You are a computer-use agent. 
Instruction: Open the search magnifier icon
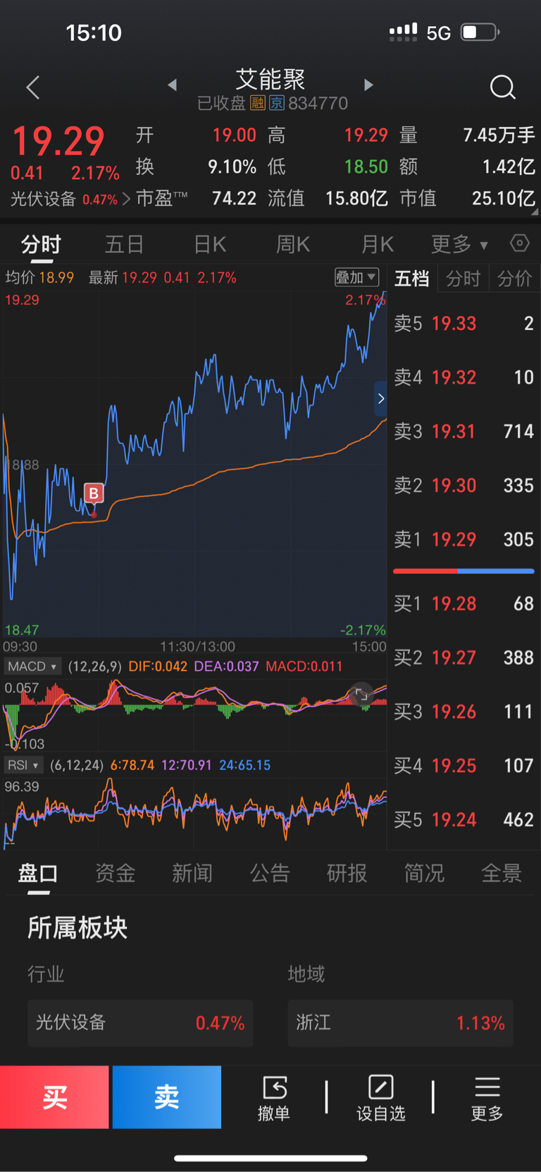click(x=502, y=87)
